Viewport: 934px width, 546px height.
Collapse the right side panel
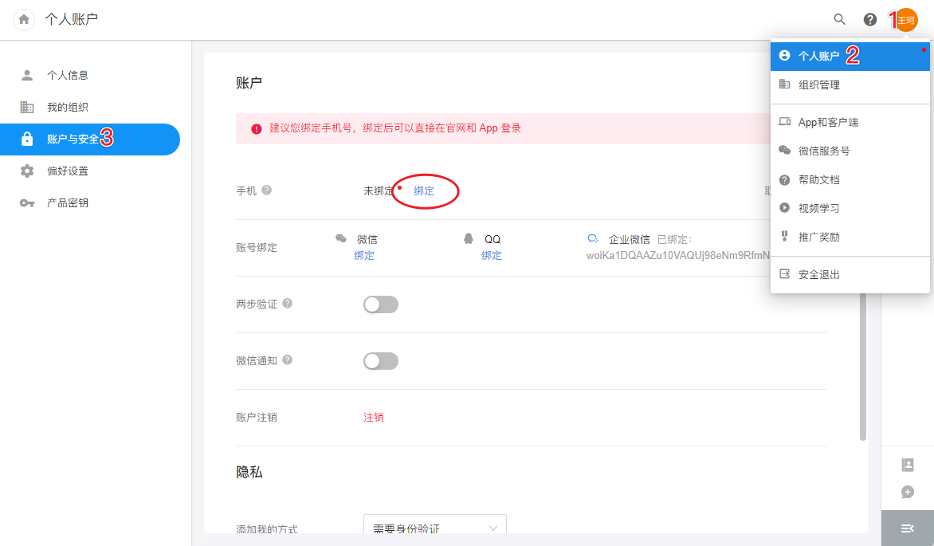click(907, 528)
